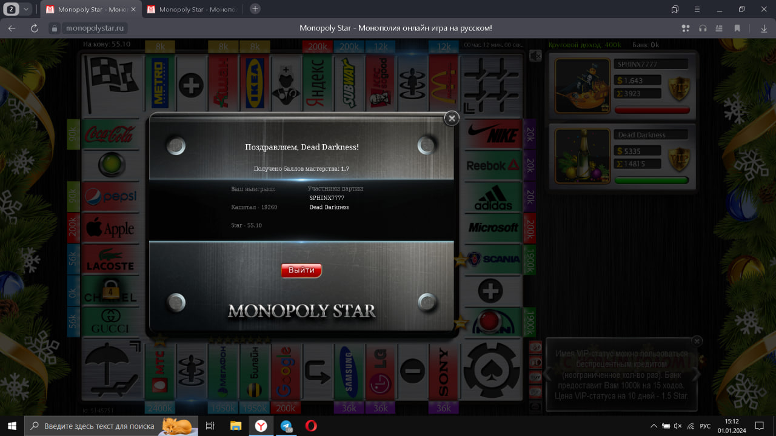
Task: Open File Explorer from the taskbar
Action: 236,426
